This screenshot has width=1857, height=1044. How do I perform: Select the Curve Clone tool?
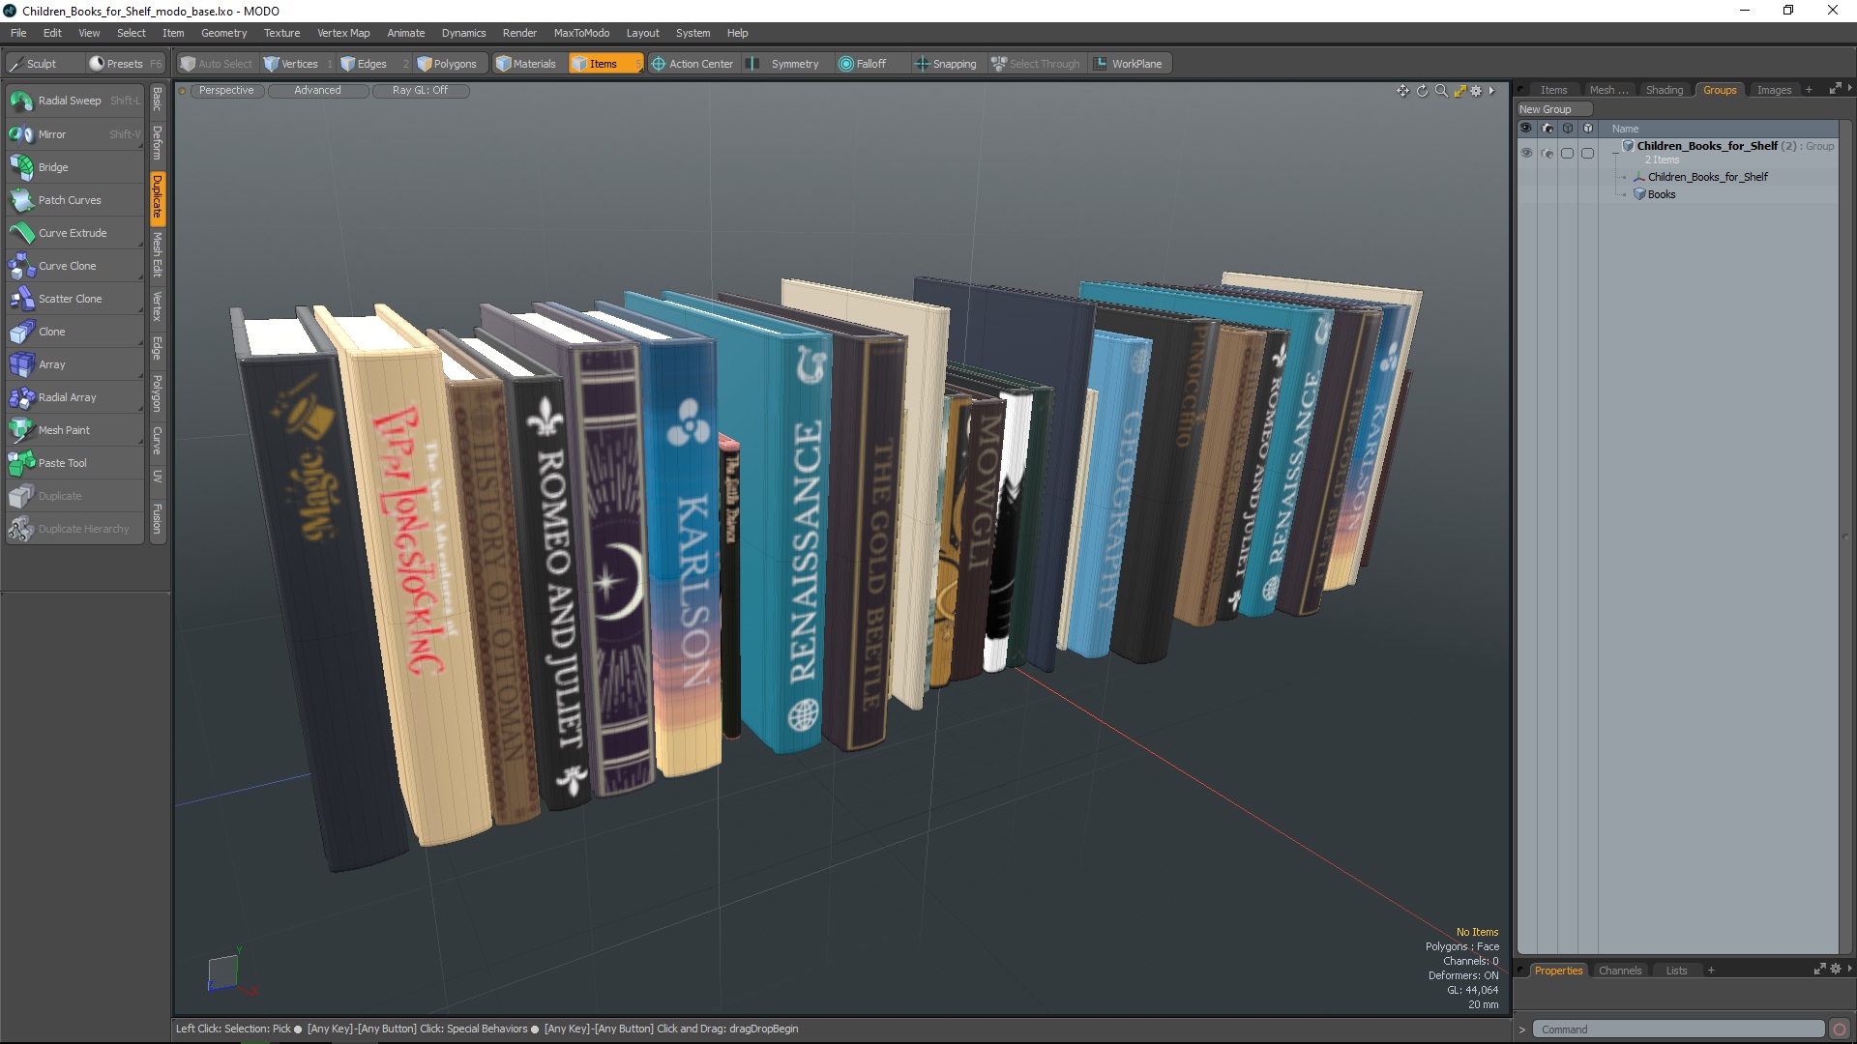click(x=74, y=266)
